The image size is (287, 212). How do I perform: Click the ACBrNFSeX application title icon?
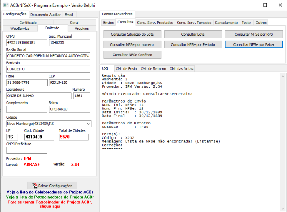(6, 5)
